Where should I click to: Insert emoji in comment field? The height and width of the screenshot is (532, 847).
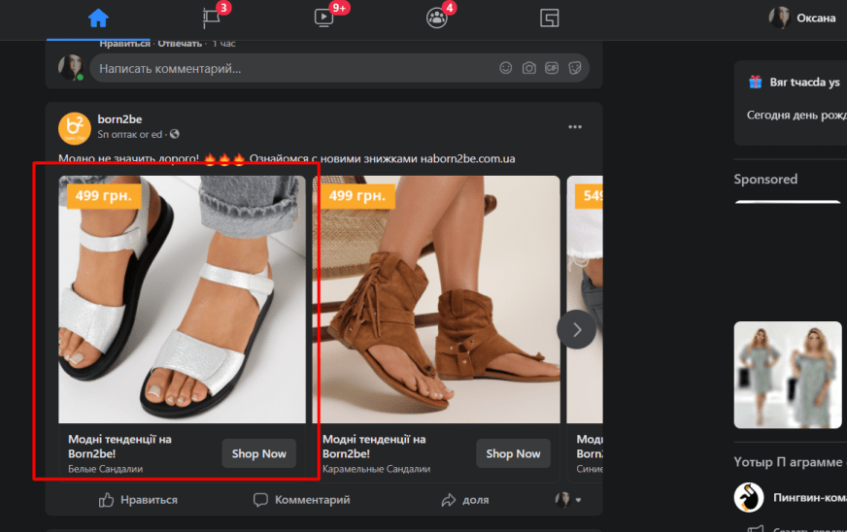505,68
